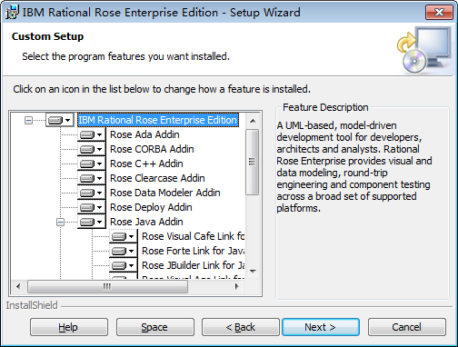The height and width of the screenshot is (347, 458).
Task: Click the vertical scrollbar up arrow
Action: [x=253, y=121]
